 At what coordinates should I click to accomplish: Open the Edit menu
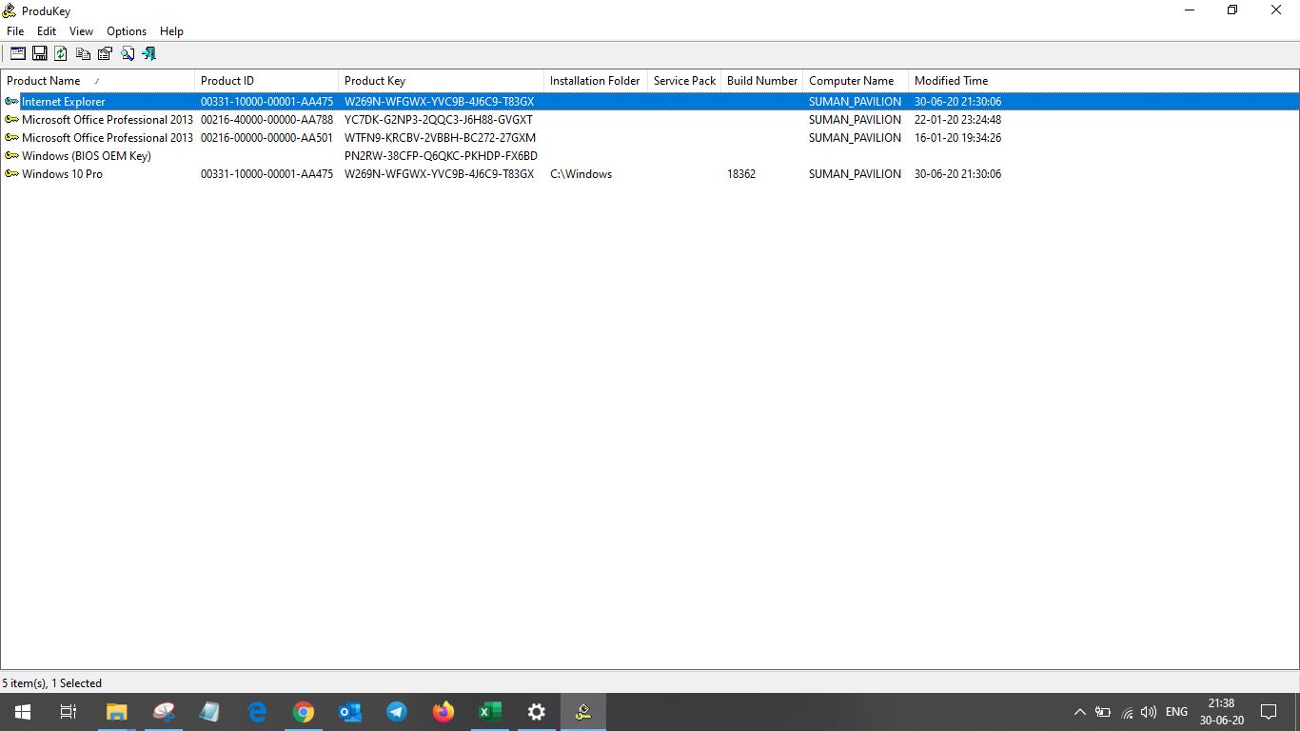point(47,31)
